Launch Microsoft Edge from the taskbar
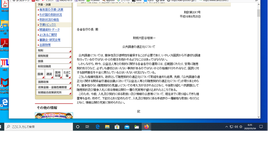This screenshot has width=273, height=153. [97, 127]
